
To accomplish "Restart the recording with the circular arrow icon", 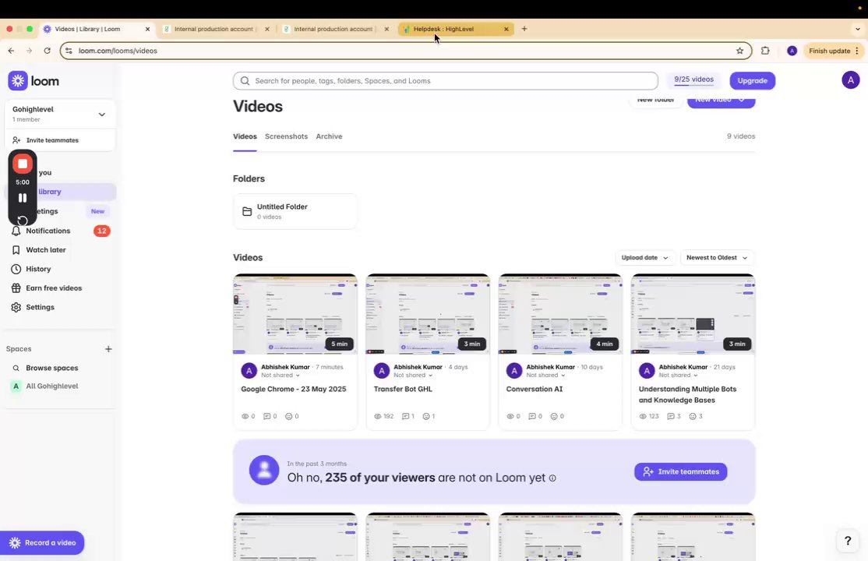I will [22, 221].
